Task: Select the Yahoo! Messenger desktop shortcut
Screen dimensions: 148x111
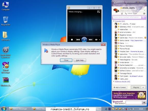Action: (x=6, y=68)
